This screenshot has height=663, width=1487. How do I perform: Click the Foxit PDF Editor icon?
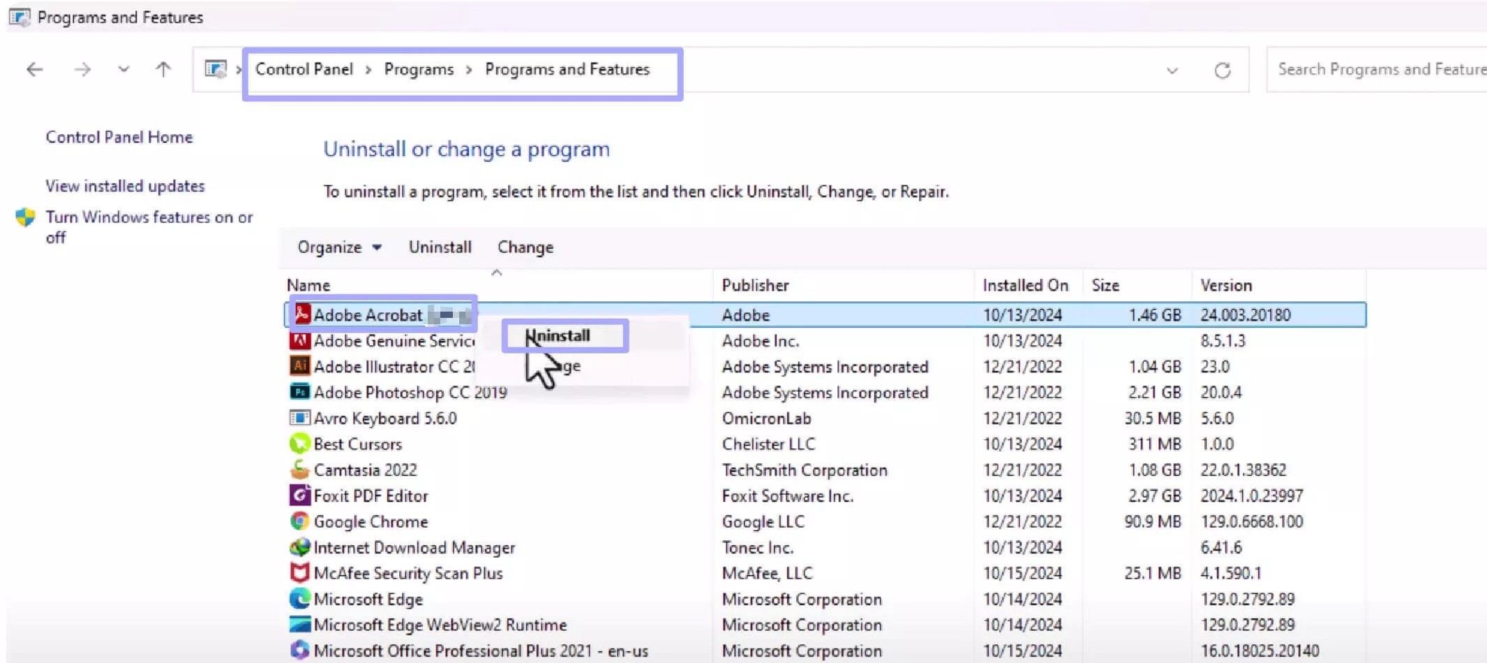(x=300, y=495)
